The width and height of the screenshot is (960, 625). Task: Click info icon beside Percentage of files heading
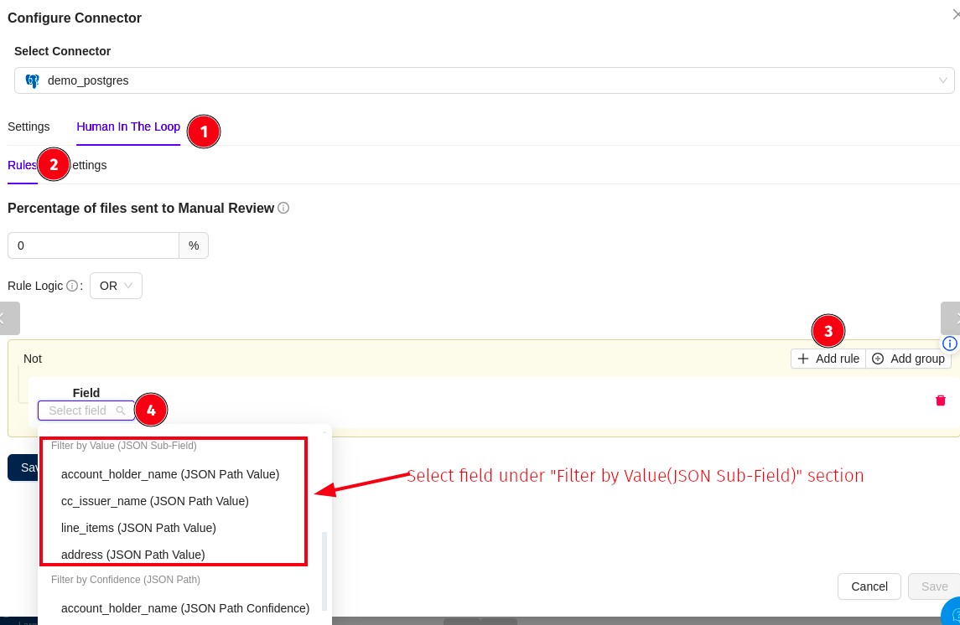283,208
